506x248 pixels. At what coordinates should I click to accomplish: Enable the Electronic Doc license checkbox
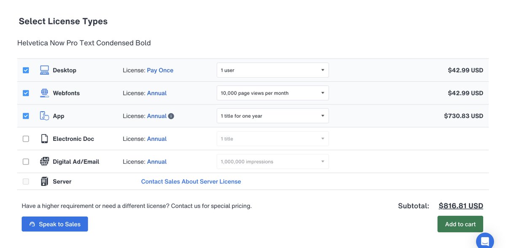click(26, 139)
